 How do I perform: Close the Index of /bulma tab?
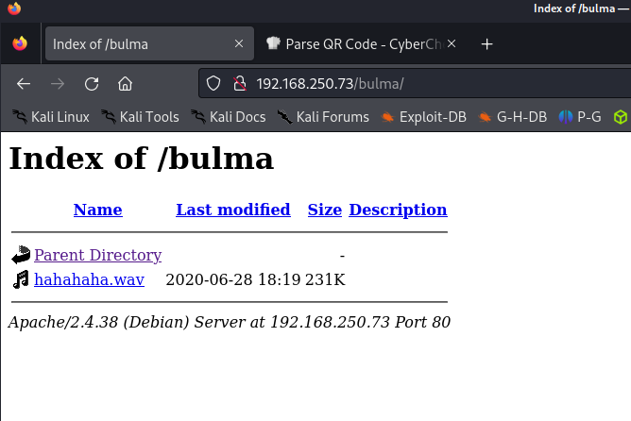[239, 44]
